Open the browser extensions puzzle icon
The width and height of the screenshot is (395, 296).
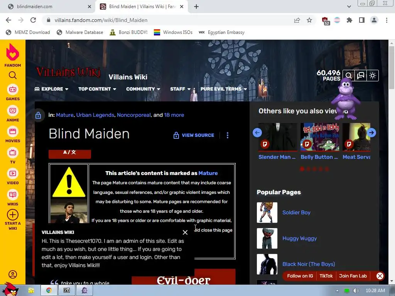349,20
